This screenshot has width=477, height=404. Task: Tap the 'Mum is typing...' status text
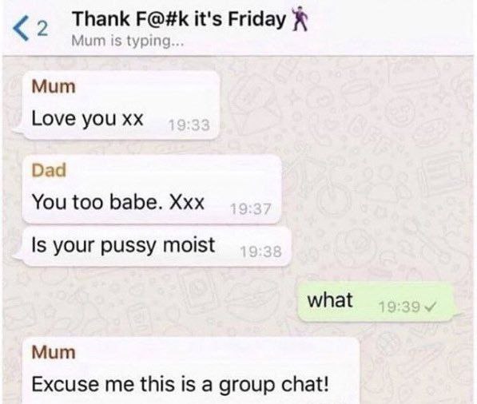(128, 41)
